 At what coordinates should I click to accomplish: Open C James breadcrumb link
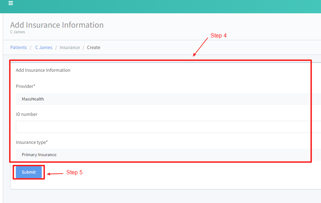click(44, 47)
